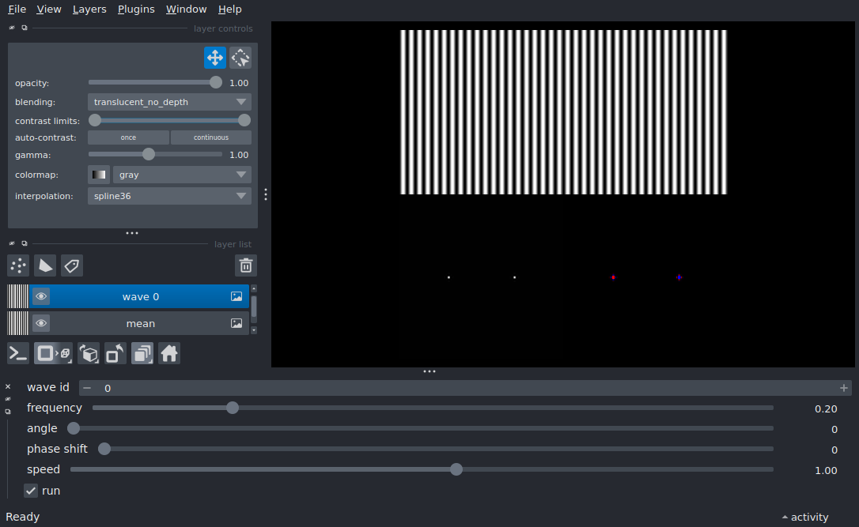
Task: Open the Layers menu
Action: (x=89, y=9)
